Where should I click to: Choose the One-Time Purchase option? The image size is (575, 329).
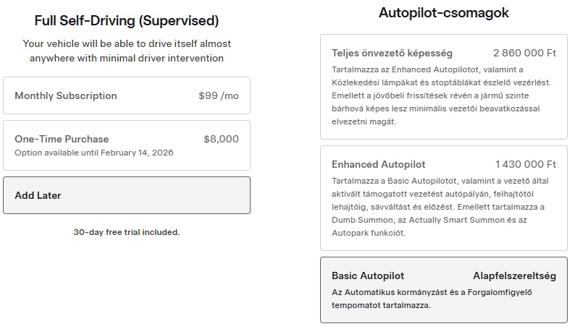(127, 145)
